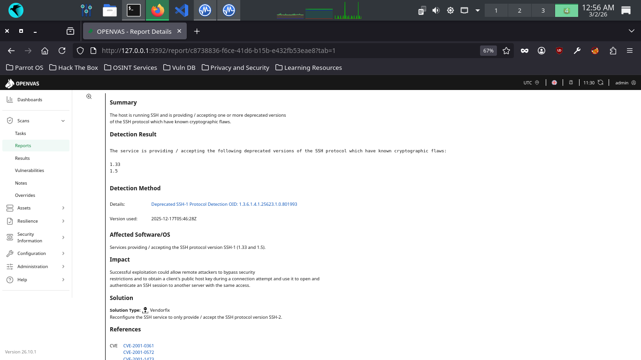
Task: Click the admin user account icon
Action: tap(633, 82)
